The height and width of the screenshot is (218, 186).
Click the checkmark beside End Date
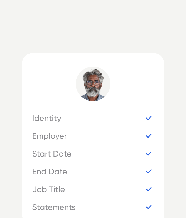pyautogui.click(x=148, y=171)
